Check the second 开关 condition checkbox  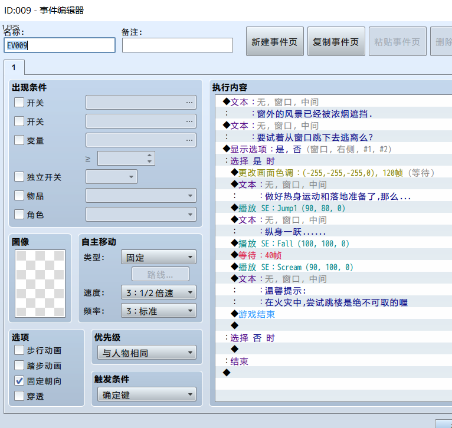pyautogui.click(x=19, y=121)
